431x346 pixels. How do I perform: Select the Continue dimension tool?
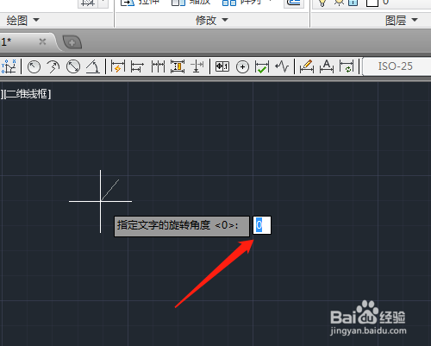tap(158, 66)
